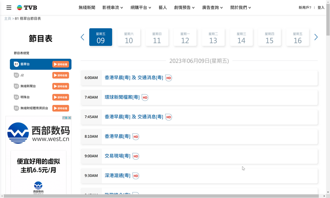Expand the 網購平台 dropdown menu
This screenshot has width=330, height=198.
(141, 8)
